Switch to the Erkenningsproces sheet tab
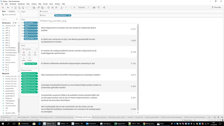Screen dimensions: 224x126 pyautogui.click(x=23, y=117)
